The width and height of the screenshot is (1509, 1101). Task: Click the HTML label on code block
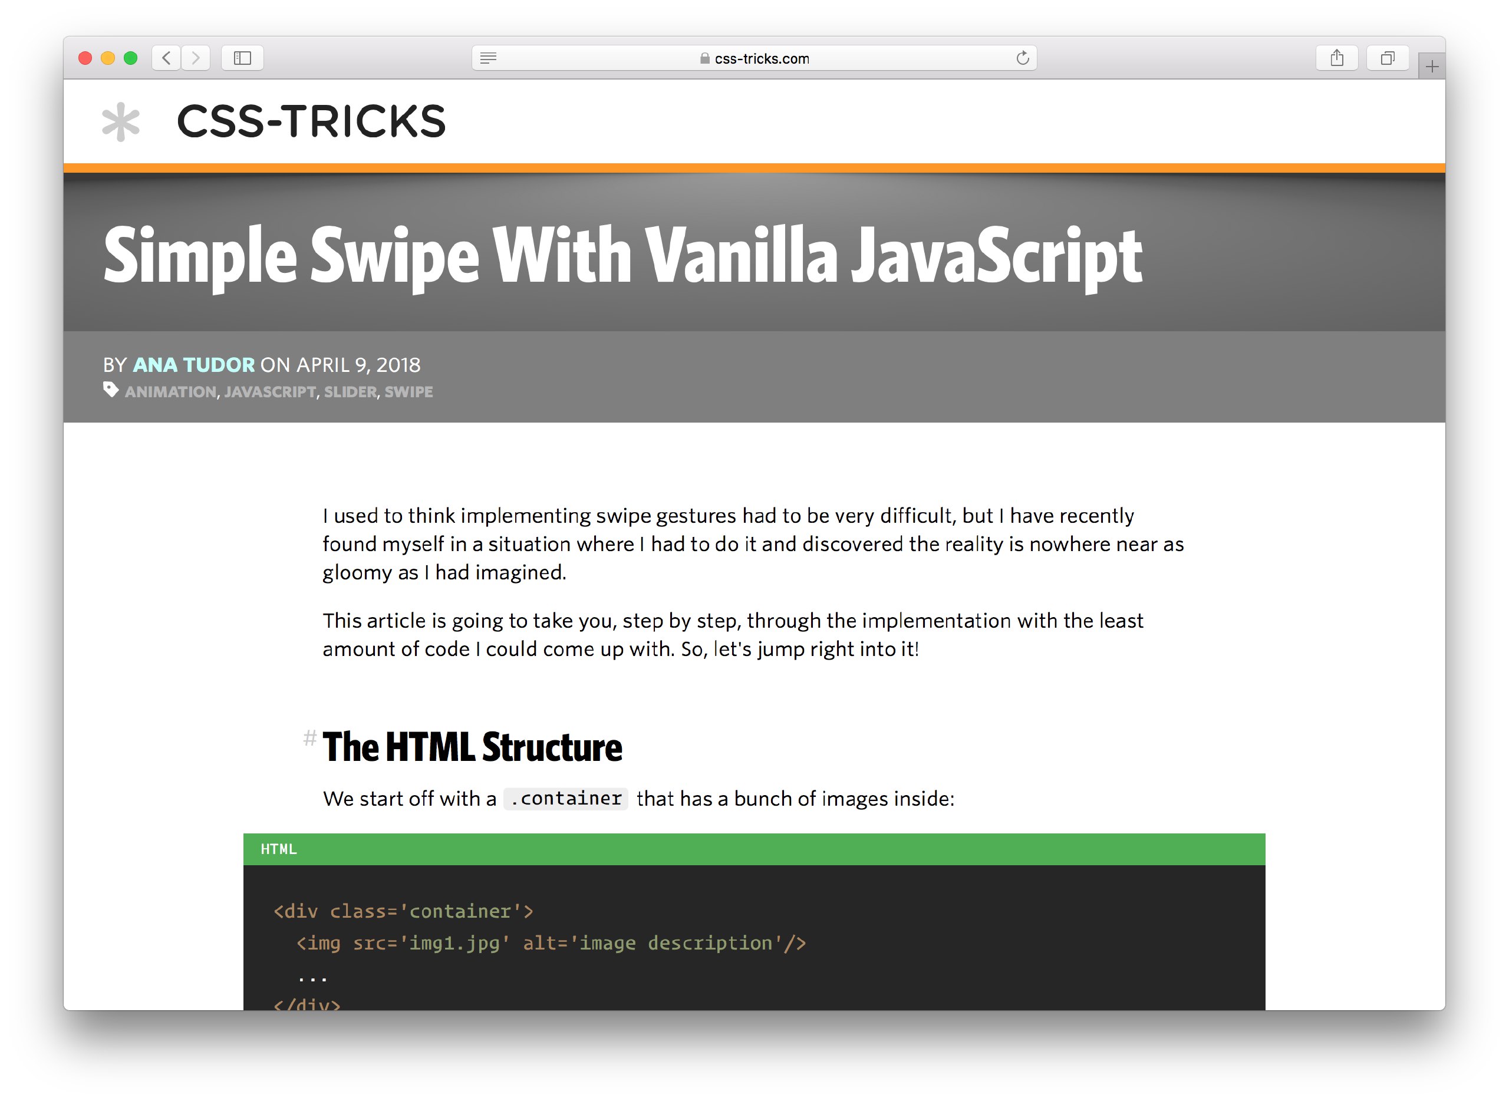pos(279,849)
